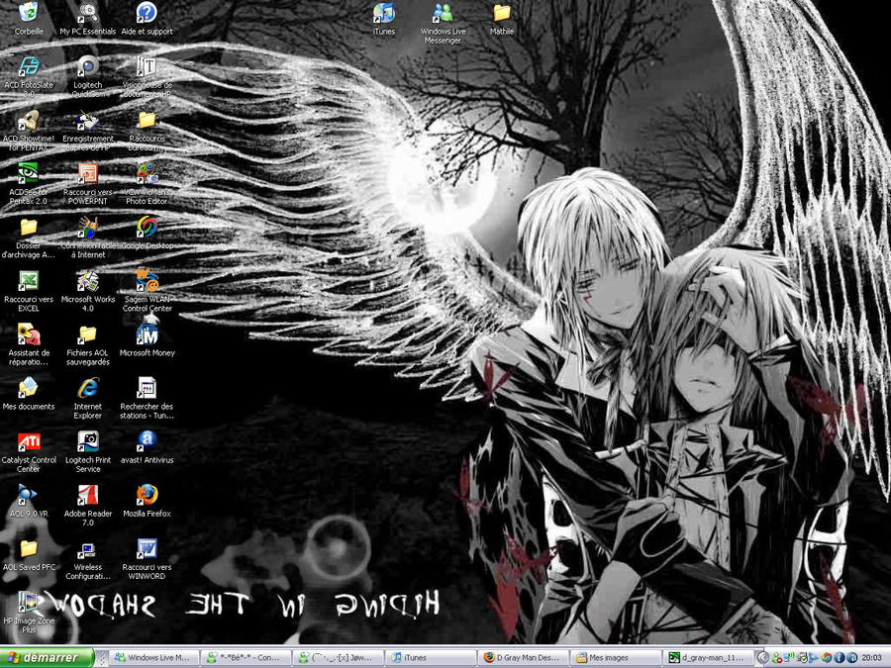Open Adobe Reader 7.0 shortcut
Image resolution: width=891 pixels, height=668 pixels.
(87, 505)
